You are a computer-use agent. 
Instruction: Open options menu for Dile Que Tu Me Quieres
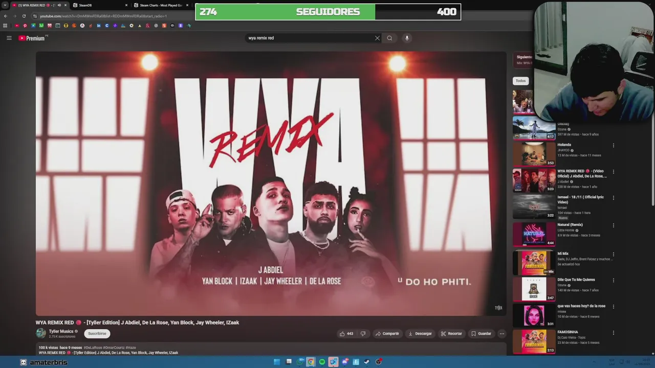point(613,281)
